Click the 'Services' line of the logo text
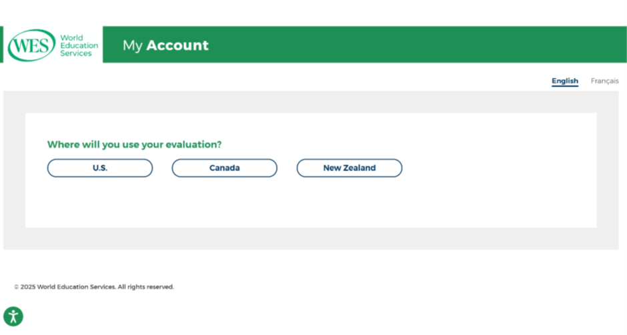Viewport: 627px width, 335px height. 75,53
